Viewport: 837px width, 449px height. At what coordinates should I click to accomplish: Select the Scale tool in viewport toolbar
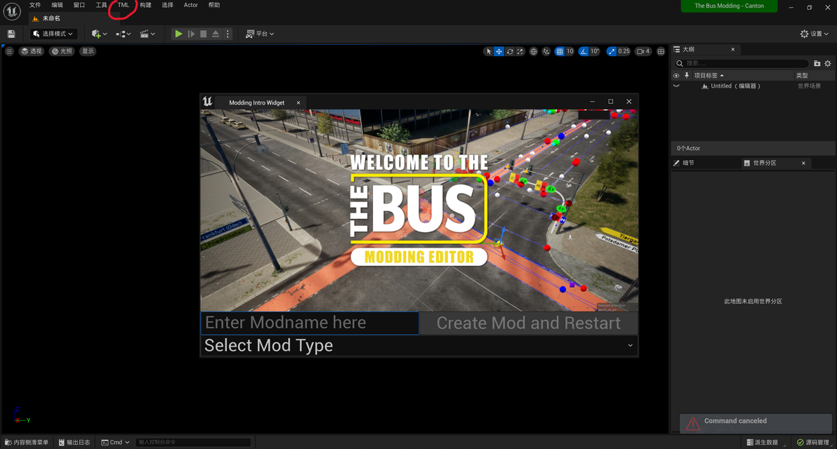tap(520, 51)
